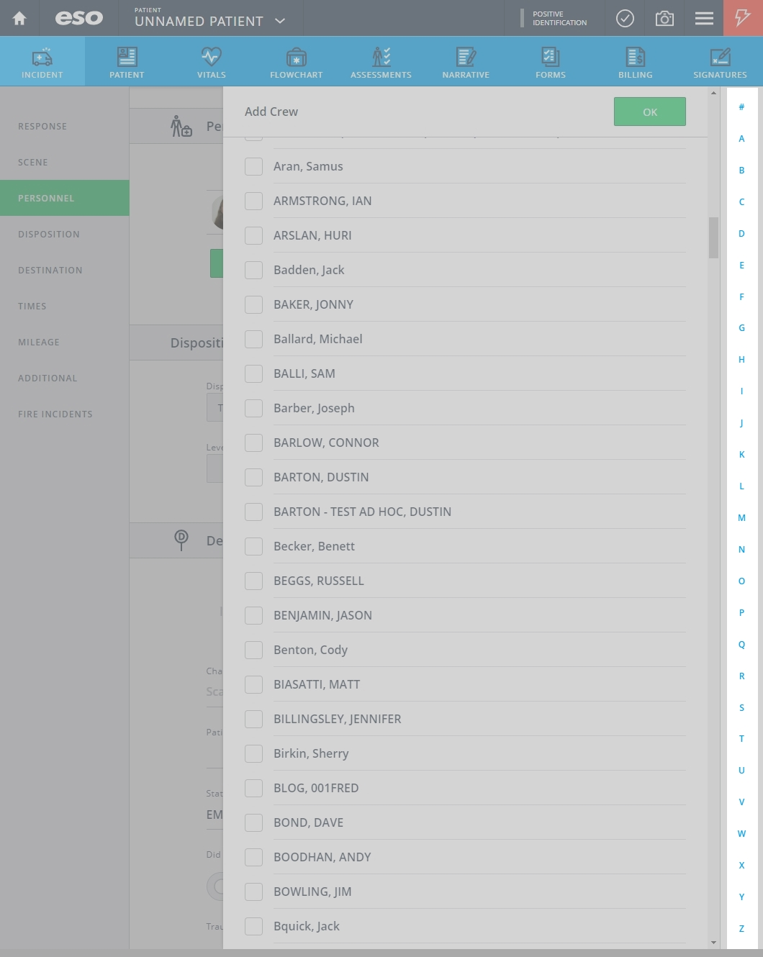Image resolution: width=763 pixels, height=957 pixels.
Task: Click the name BILLINGSLEY, JENNIFER
Action: click(338, 719)
